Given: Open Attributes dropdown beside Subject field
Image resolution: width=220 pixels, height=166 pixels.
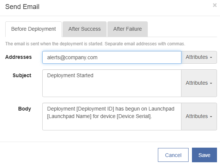Looking at the screenshot, I should point(199,83).
